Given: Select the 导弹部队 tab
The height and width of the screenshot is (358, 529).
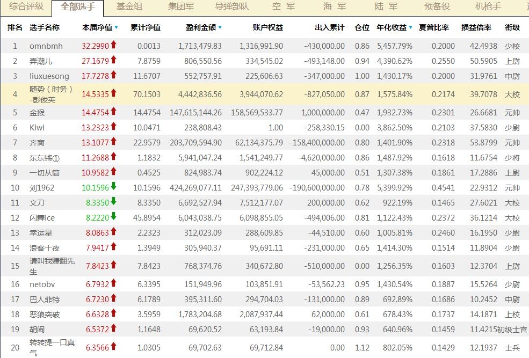Looking at the screenshot, I should (231, 7).
